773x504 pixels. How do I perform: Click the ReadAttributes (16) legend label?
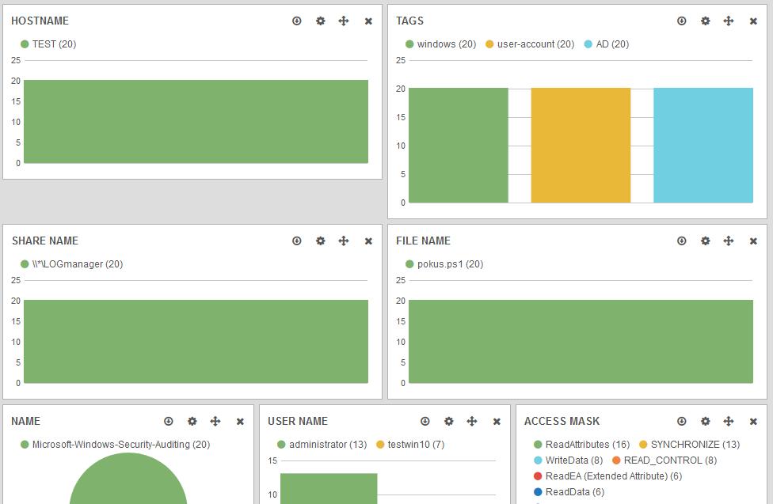[x=588, y=445]
